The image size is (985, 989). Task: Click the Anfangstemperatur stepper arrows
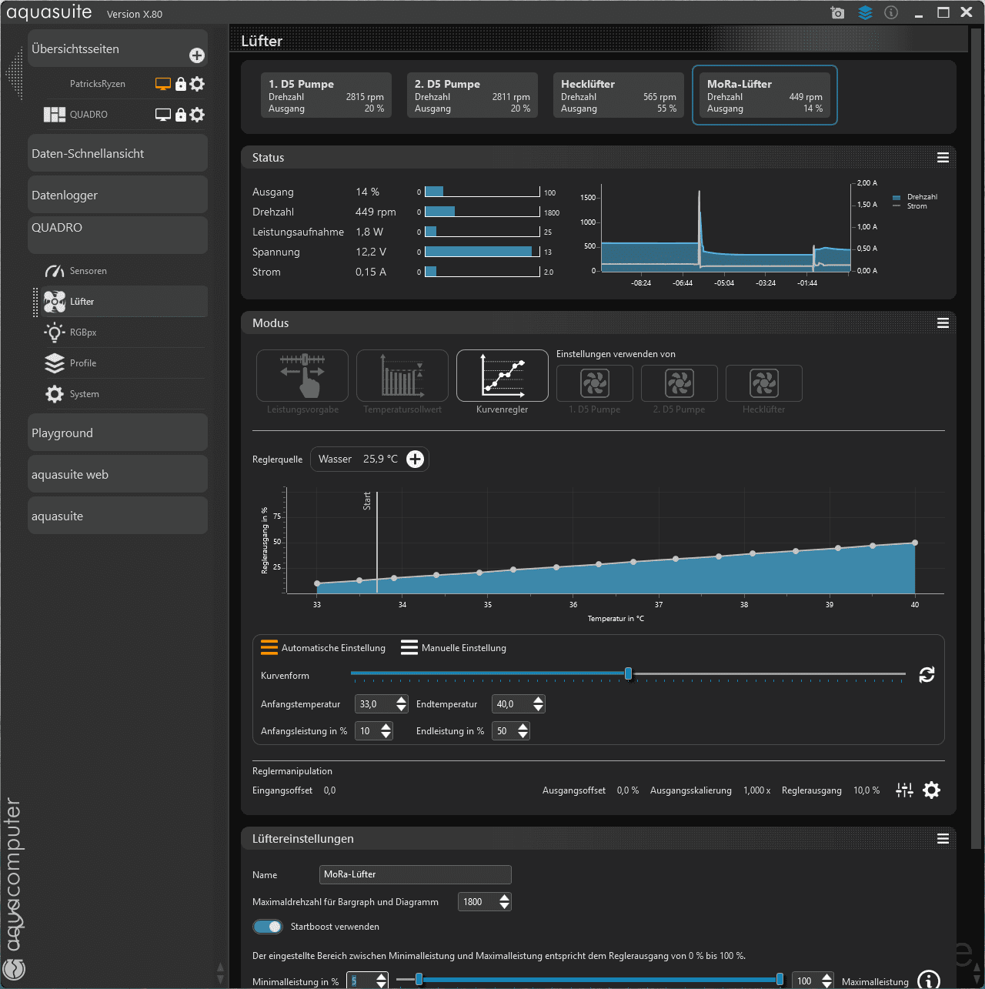pyautogui.click(x=402, y=704)
